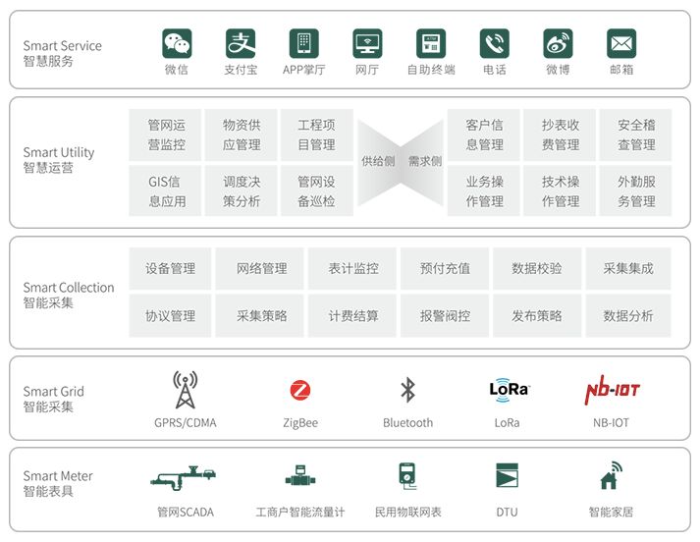The height and width of the screenshot is (542, 700).
Task: Select the 物资供应管理 tile
Action: 242,135
